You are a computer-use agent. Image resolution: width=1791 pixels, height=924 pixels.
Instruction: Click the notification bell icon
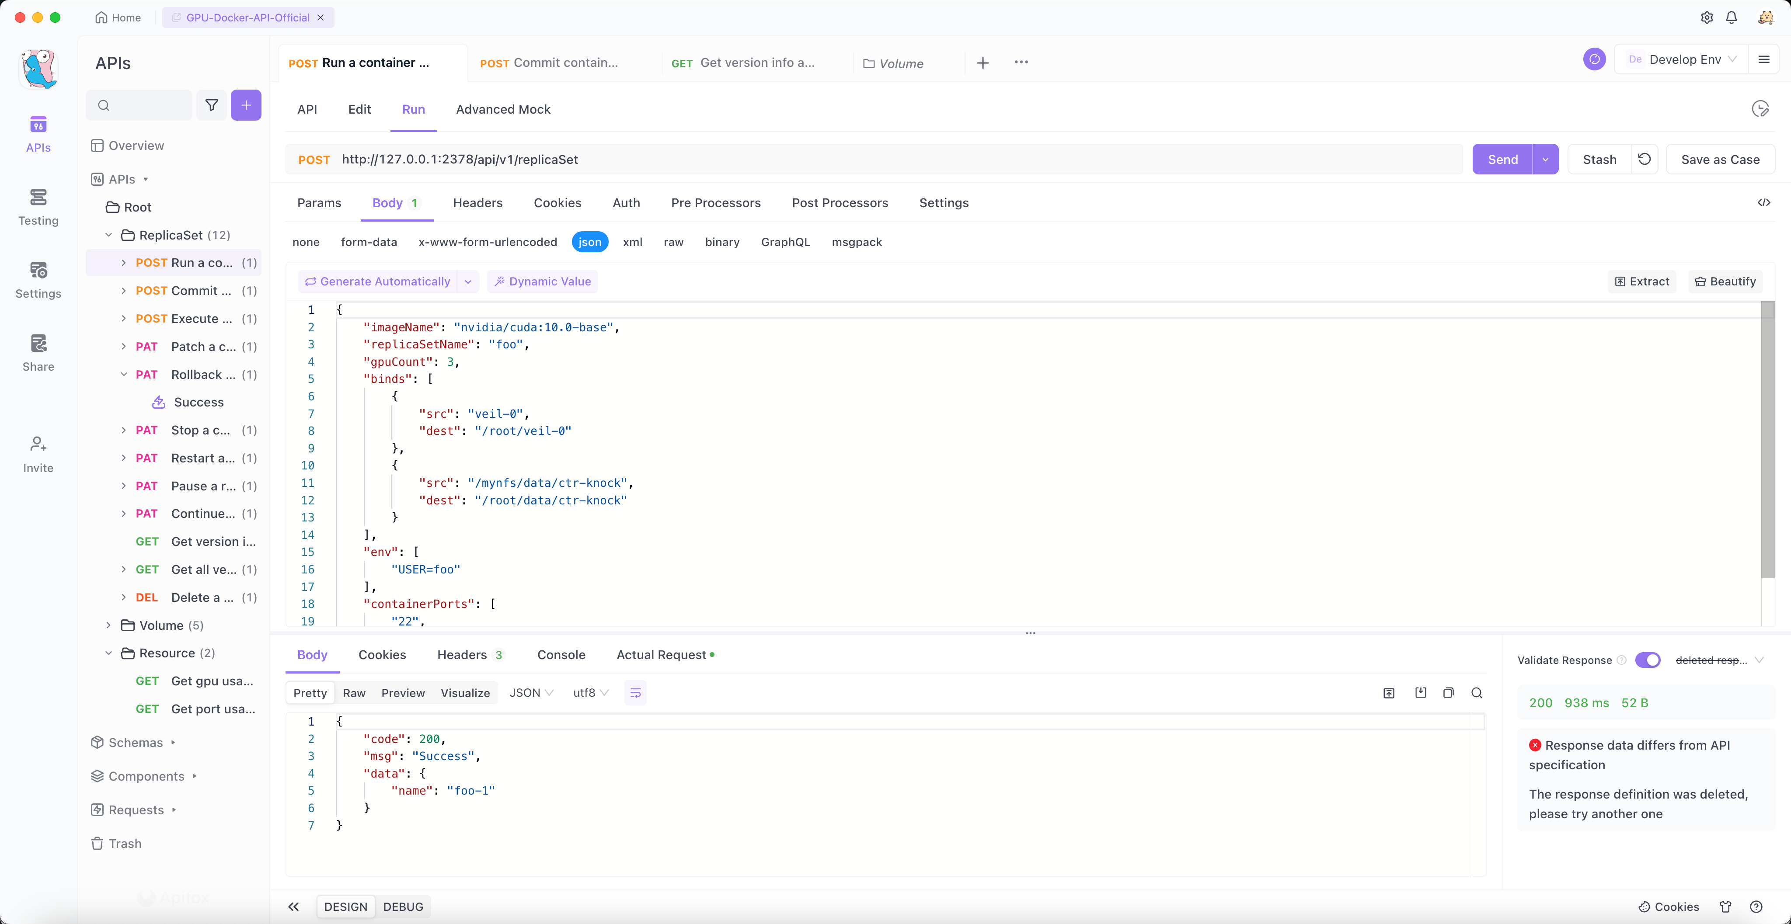tap(1731, 17)
